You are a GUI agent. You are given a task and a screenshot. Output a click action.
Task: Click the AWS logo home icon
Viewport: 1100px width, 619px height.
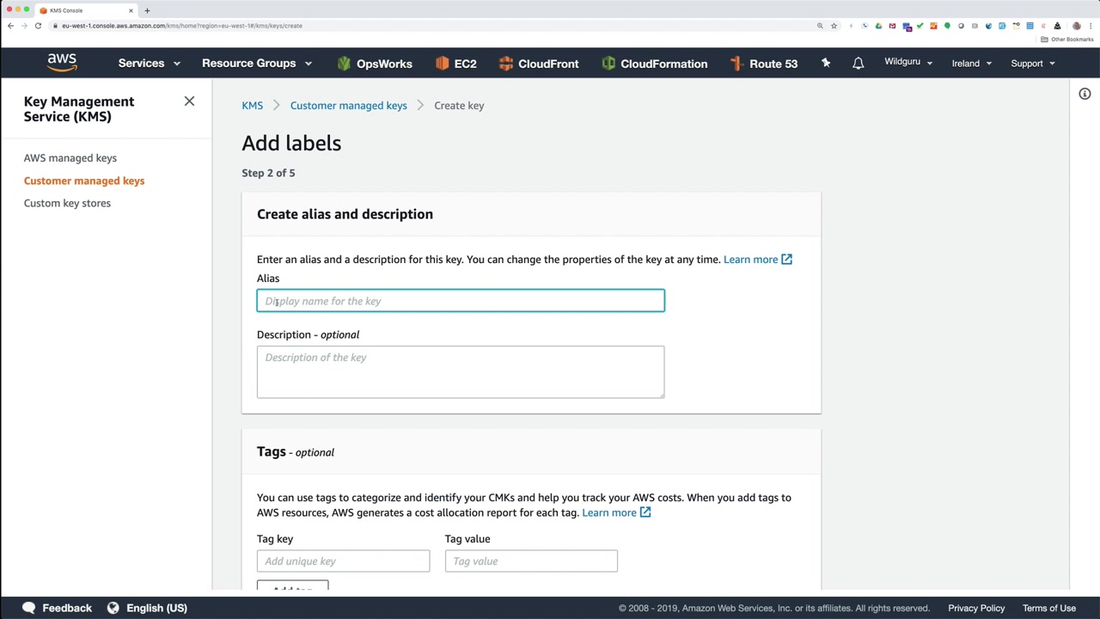point(62,63)
